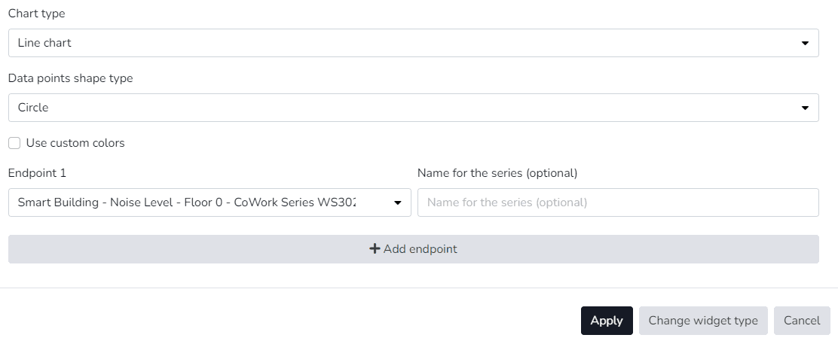838x344 pixels.
Task: Click the "Chart type" field label
Action: (x=37, y=14)
